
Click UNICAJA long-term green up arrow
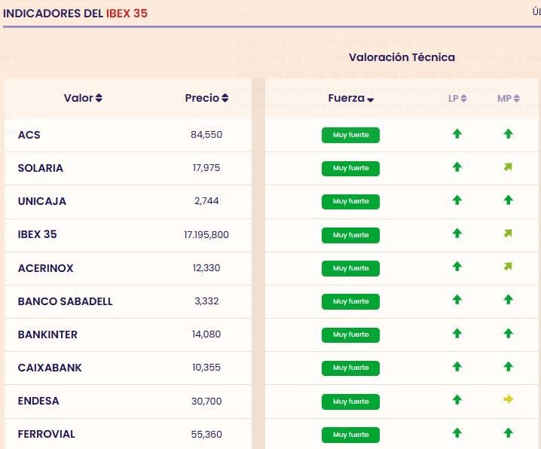pos(457,200)
